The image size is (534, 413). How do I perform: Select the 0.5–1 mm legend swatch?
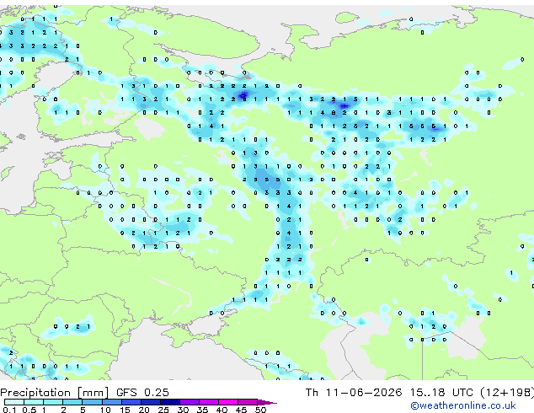[x=34, y=402]
